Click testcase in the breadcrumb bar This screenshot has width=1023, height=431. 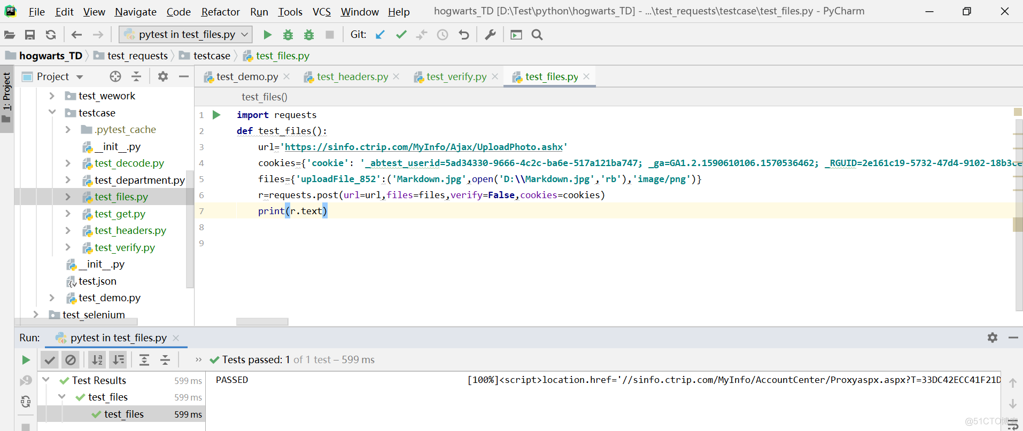click(212, 56)
